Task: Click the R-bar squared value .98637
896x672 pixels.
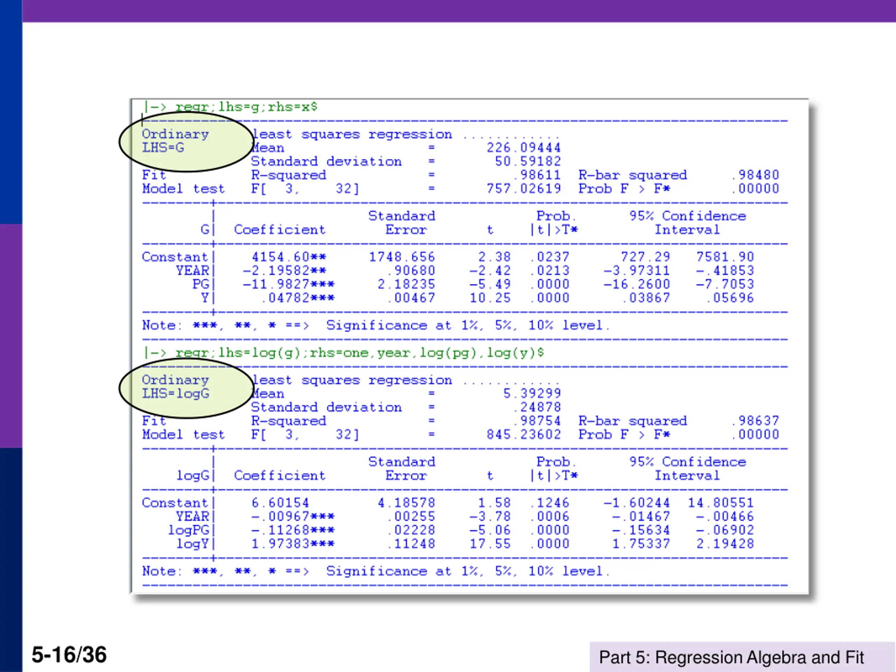Action: coord(755,421)
